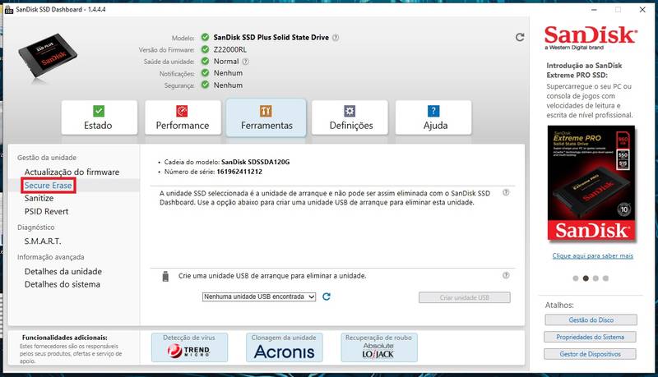Select the first carousel dot

[x=575, y=278]
